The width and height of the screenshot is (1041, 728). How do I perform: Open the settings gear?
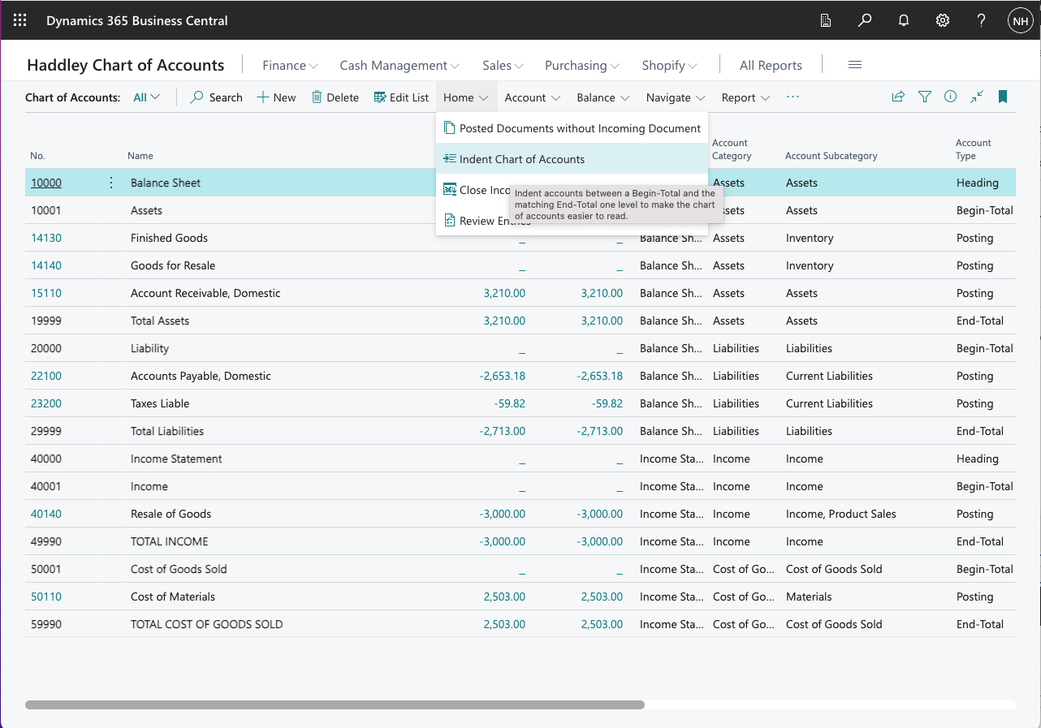[943, 20]
